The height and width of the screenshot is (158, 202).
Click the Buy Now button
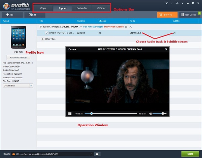[x=167, y=15]
